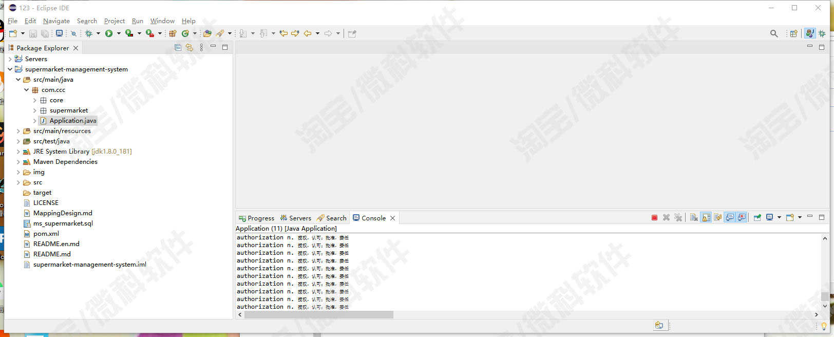
Task: Click the Open Console icon
Action: click(790, 218)
